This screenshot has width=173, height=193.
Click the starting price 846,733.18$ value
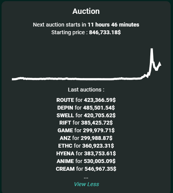tap(105, 32)
